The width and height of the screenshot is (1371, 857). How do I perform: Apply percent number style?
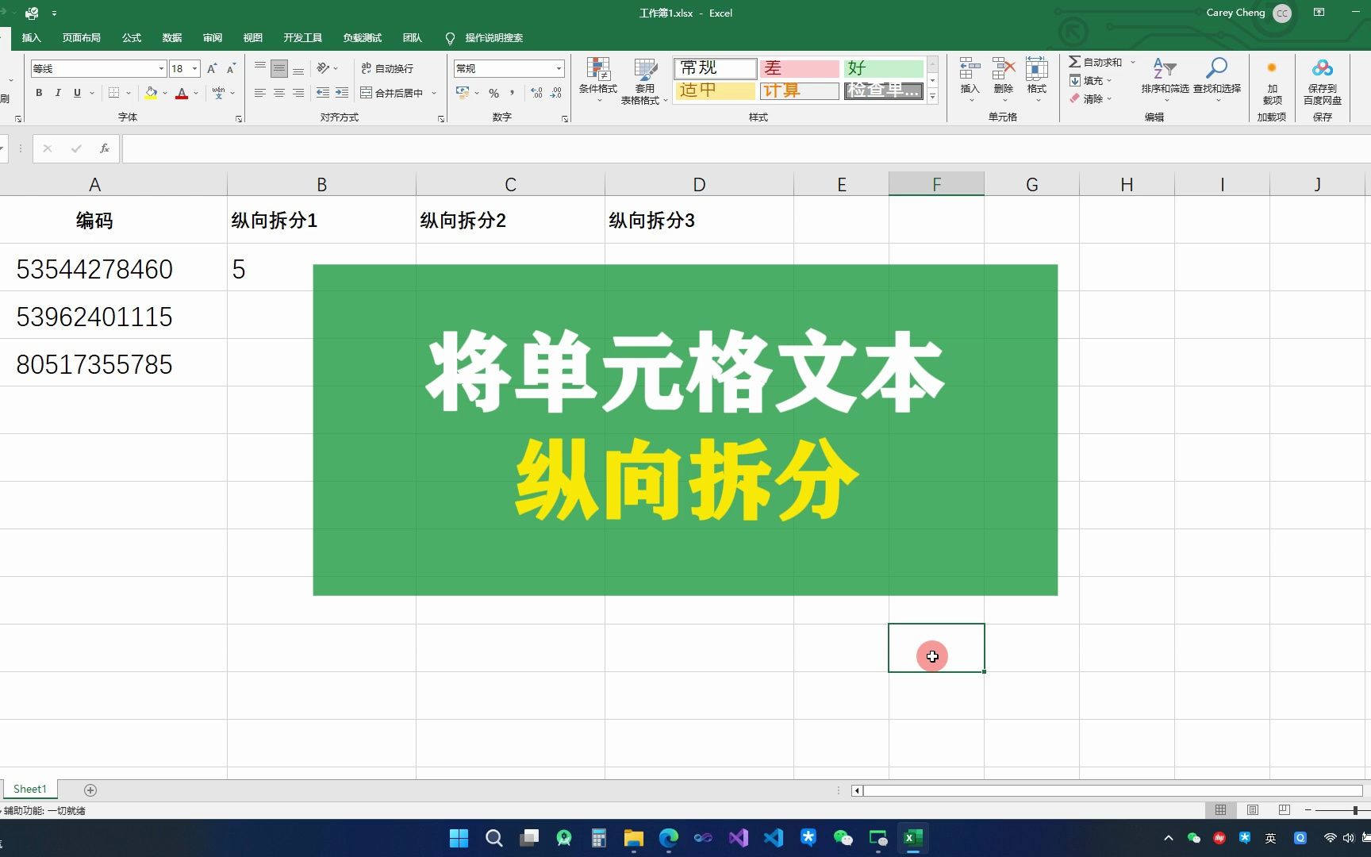pos(493,93)
